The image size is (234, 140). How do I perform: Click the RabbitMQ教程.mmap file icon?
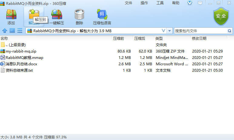pyautogui.click(x=3, y=58)
